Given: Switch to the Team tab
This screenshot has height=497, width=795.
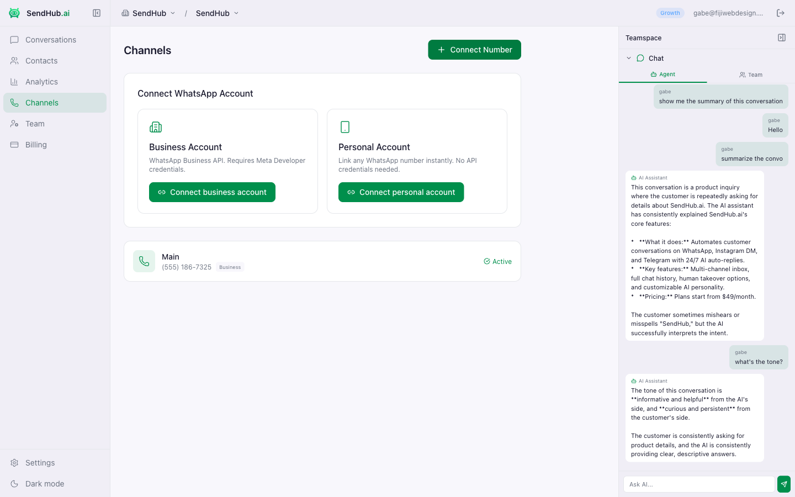Looking at the screenshot, I should click(751, 75).
